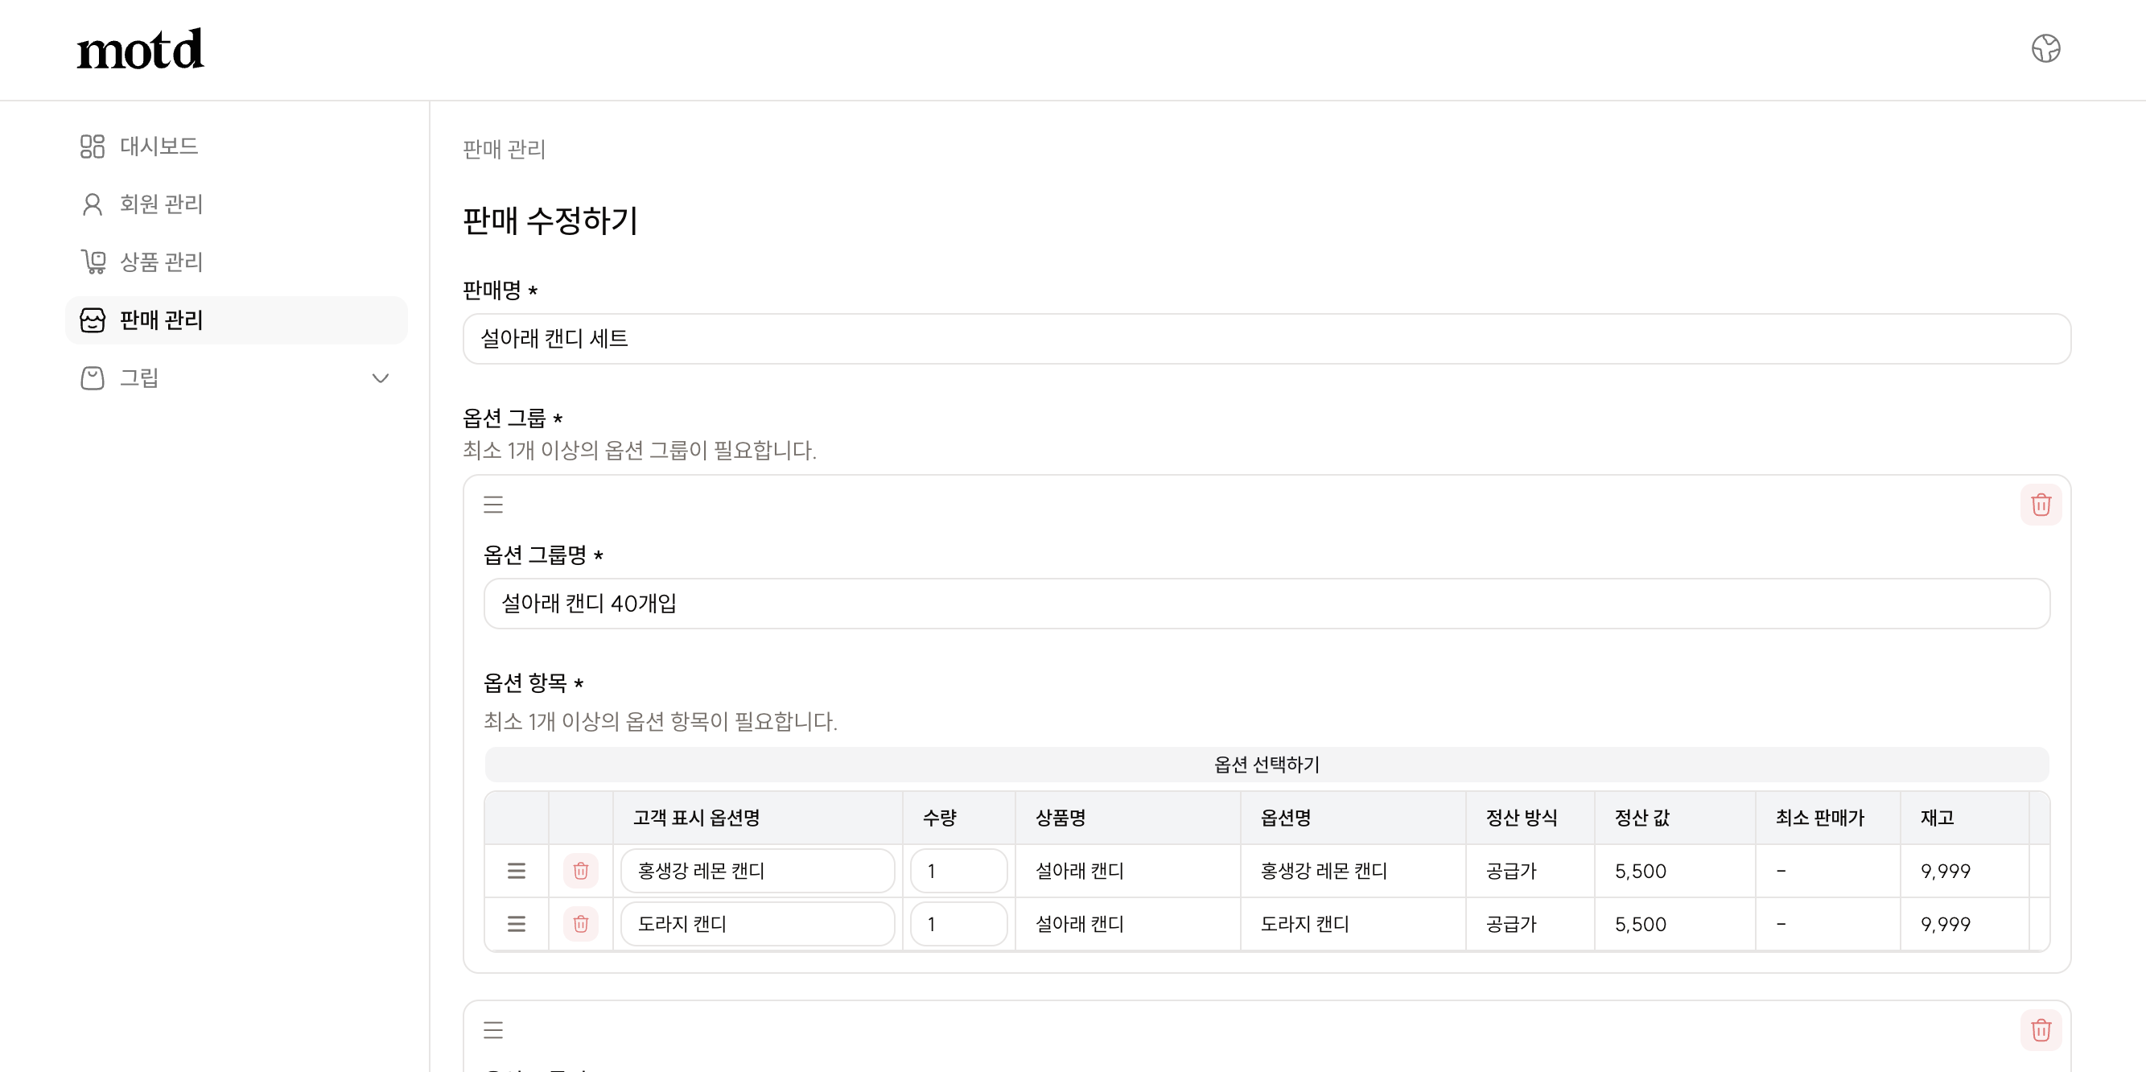Viewport: 2146px width, 1072px height.
Task: Grab the 홍생강 레몬 캔디 row drag handle
Action: coord(517,871)
